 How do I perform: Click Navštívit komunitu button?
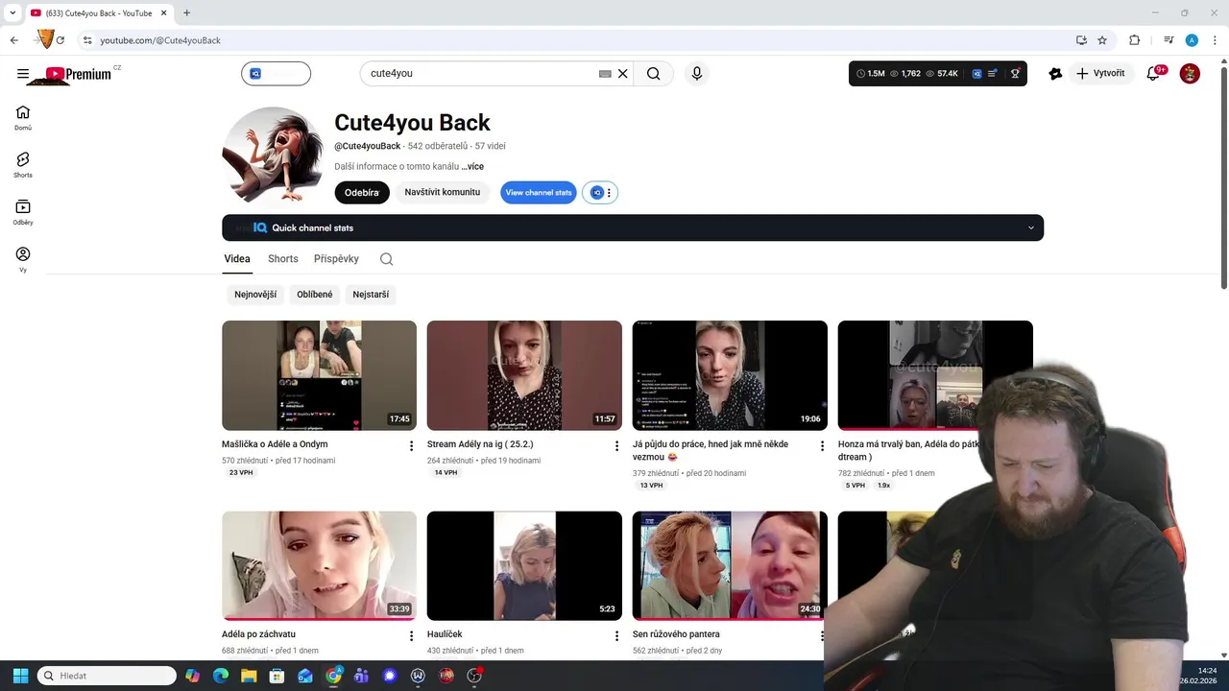[443, 193]
